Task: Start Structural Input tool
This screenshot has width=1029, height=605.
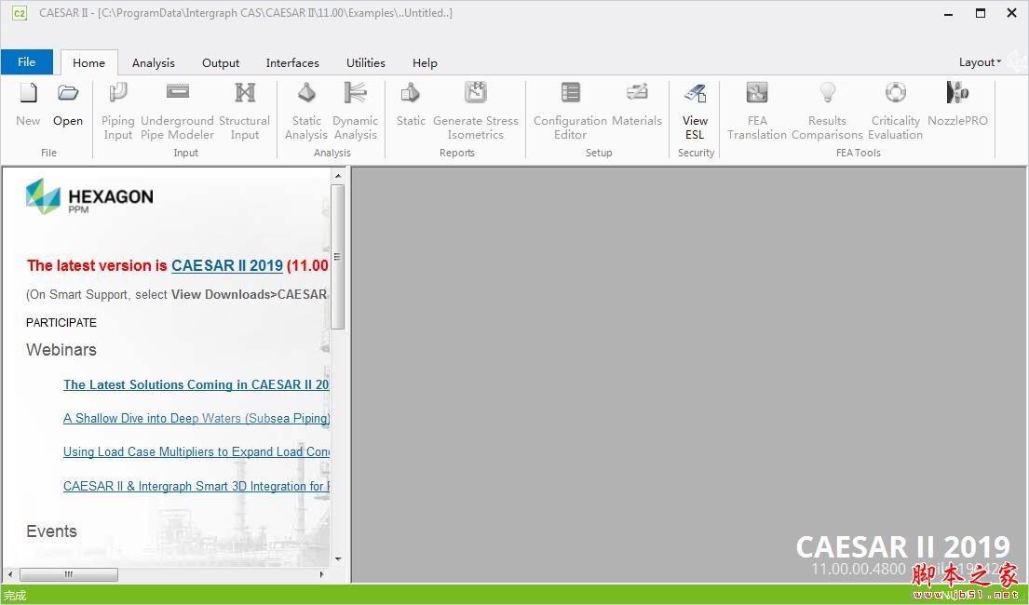Action: click(x=244, y=110)
